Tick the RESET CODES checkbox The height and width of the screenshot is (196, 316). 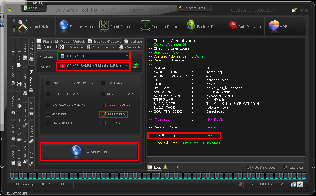click(104, 105)
